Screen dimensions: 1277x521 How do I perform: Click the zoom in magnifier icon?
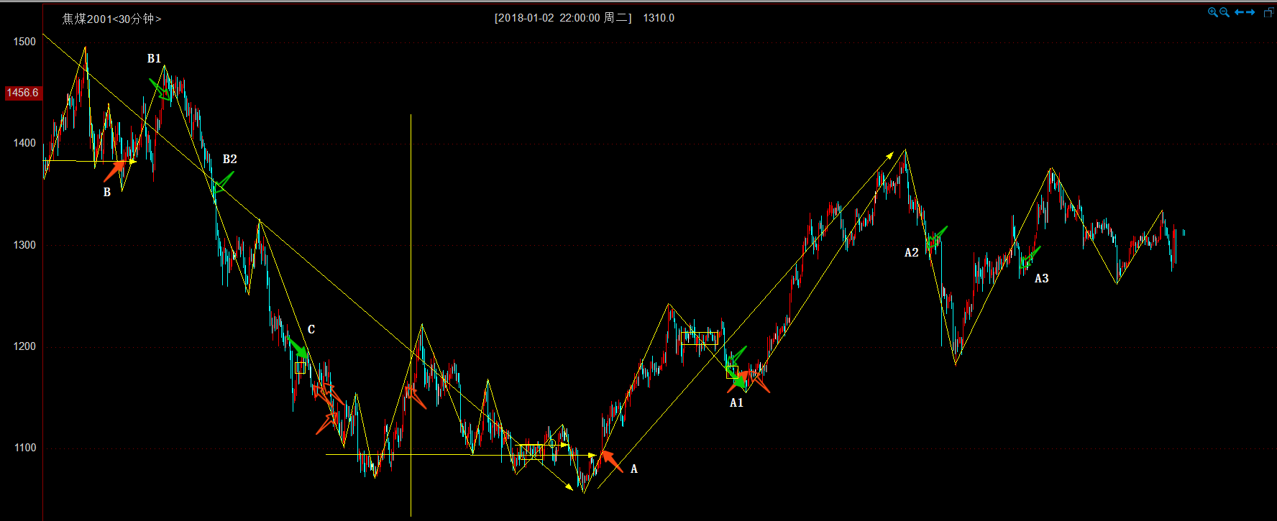tap(1212, 12)
